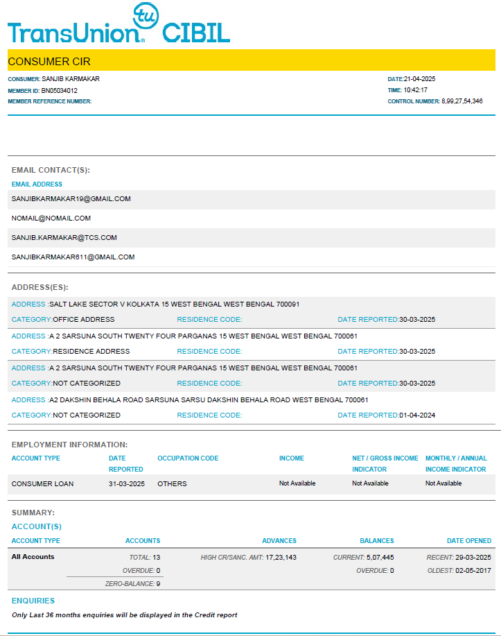Select email SANJIB.KARMAKAR@TCS.COM
This screenshot has width=501, height=636.
[x=64, y=238]
